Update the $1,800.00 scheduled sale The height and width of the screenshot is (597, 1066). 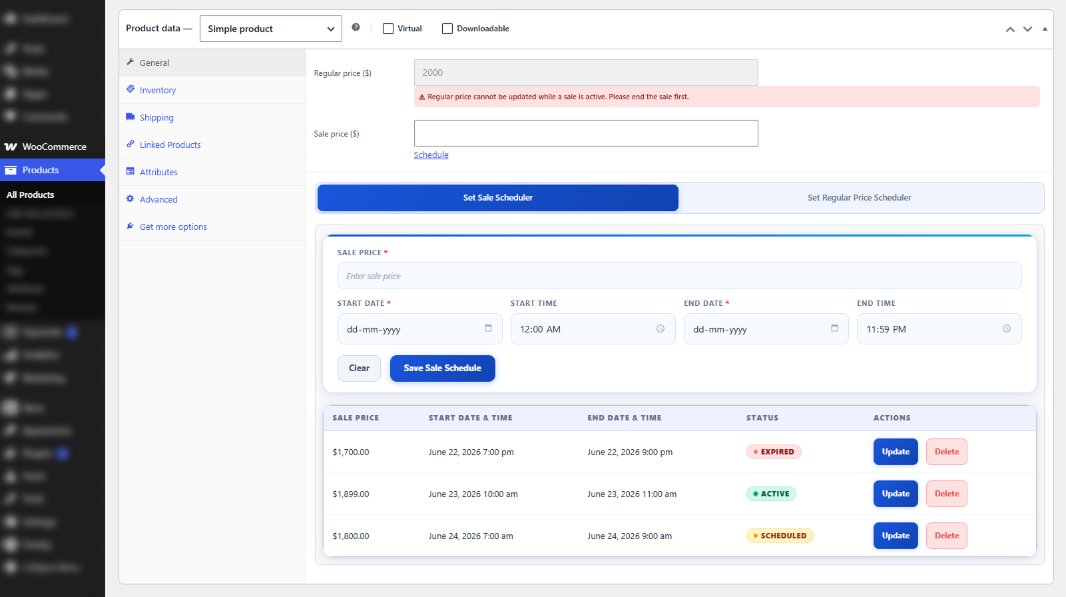pos(896,536)
